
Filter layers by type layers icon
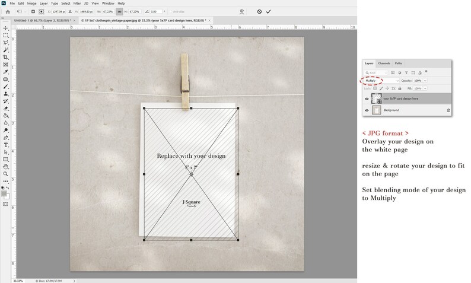[x=406, y=73]
